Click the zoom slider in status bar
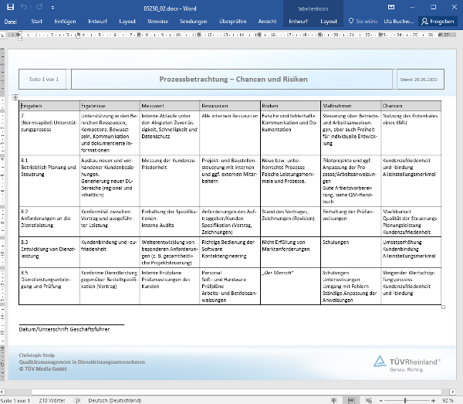463x404 pixels. point(407,400)
